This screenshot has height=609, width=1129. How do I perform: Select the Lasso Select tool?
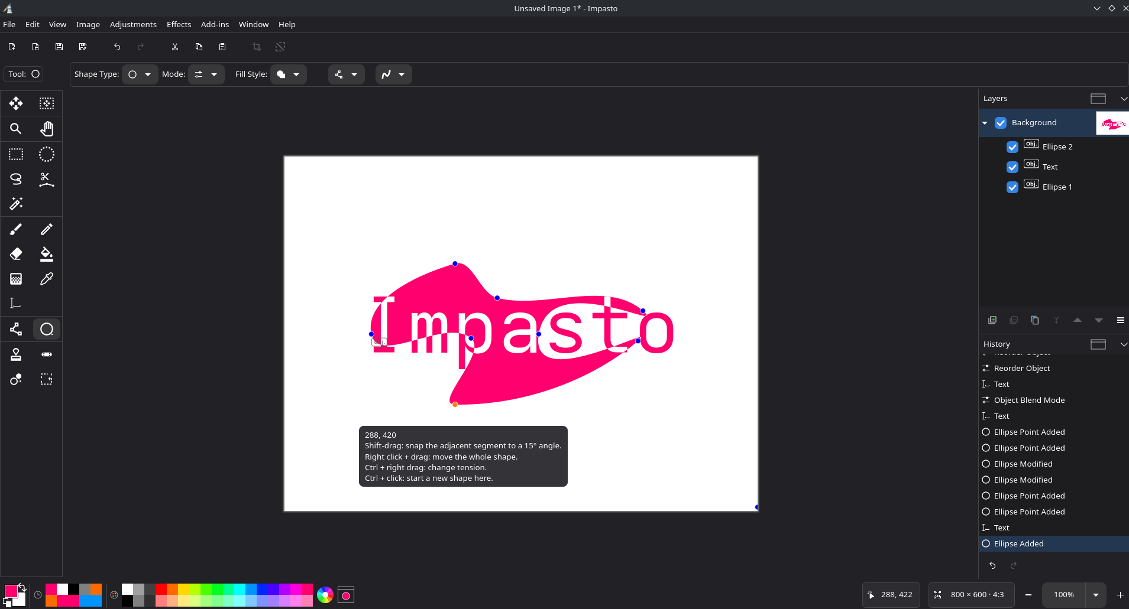[x=16, y=179]
